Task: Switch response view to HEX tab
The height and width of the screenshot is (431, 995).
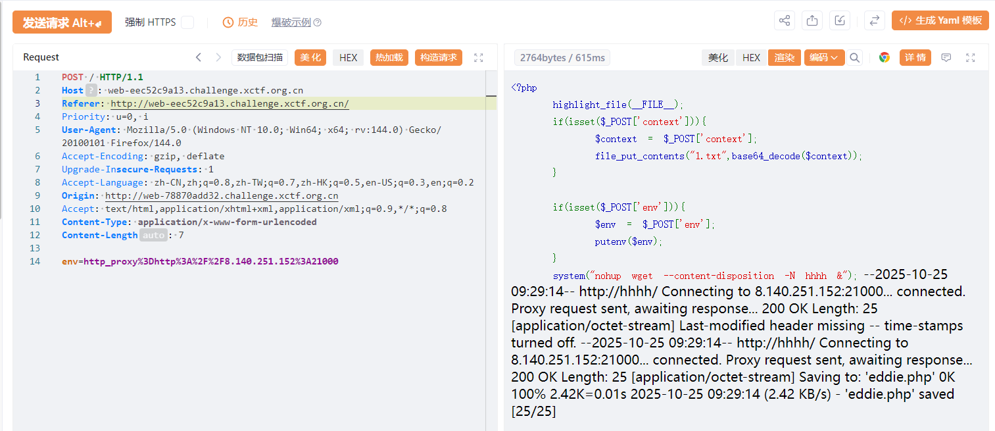Action: pos(751,58)
